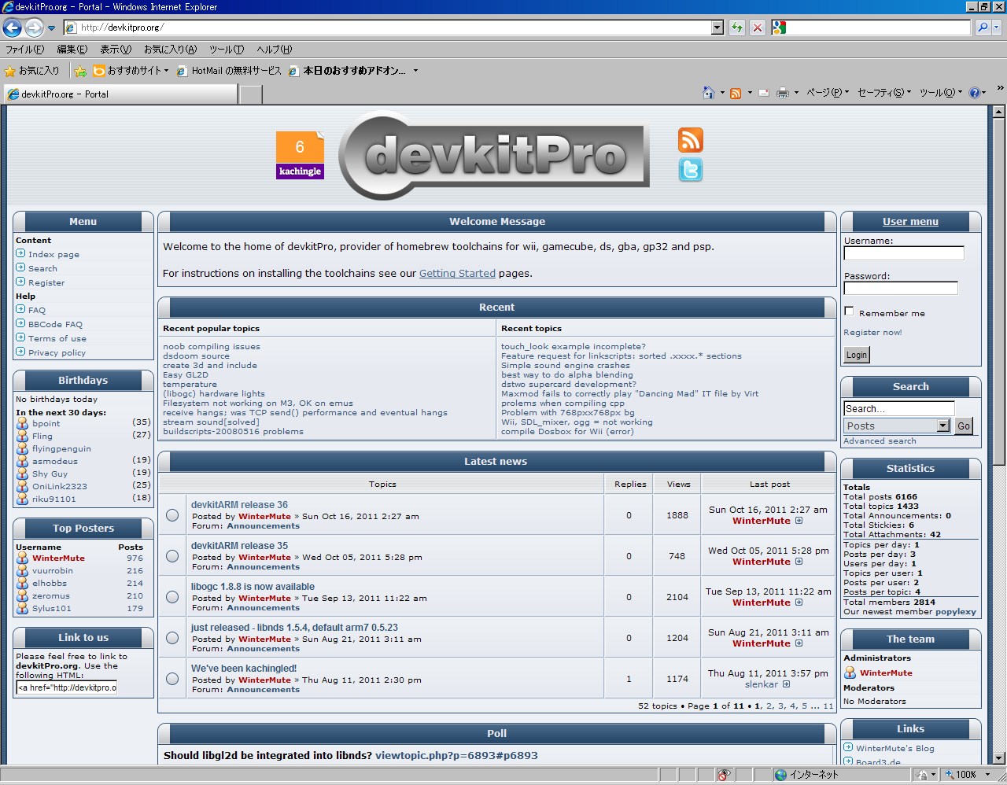The width and height of the screenshot is (1007, 785).
Task: Click the Register now! link
Action: coord(872,333)
